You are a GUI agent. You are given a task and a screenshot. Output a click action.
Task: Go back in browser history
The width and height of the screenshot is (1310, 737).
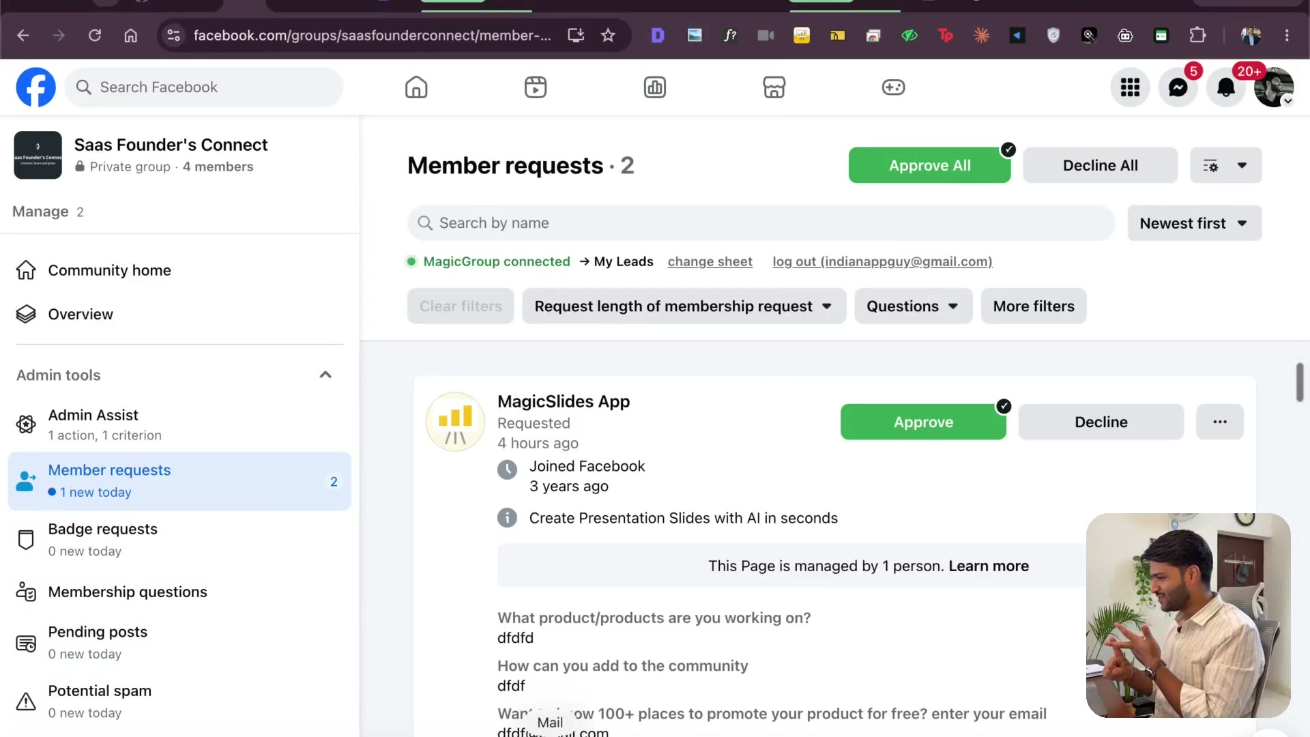pos(23,35)
